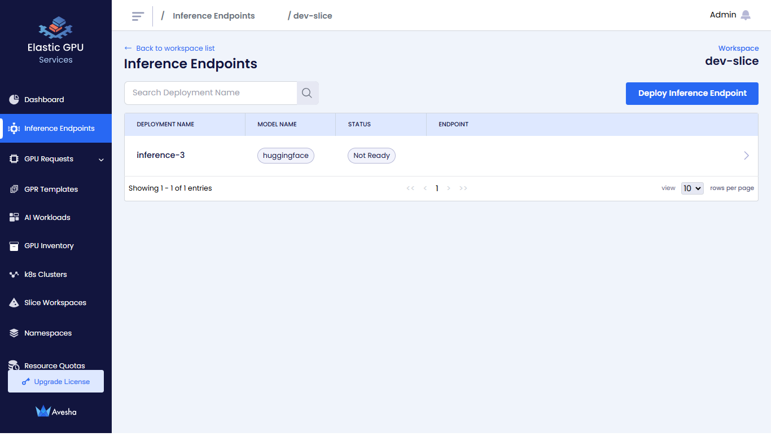
Task: Click the Resource Quotas coins icon
Action: point(14,365)
